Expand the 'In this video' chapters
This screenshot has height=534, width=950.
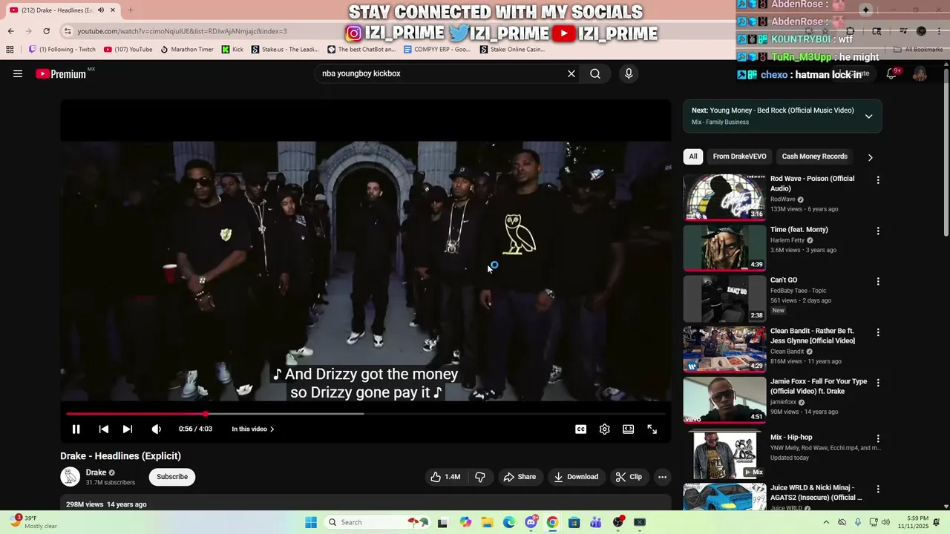coord(253,429)
